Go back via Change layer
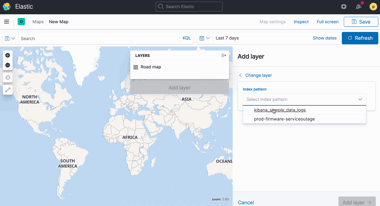 tap(255, 75)
